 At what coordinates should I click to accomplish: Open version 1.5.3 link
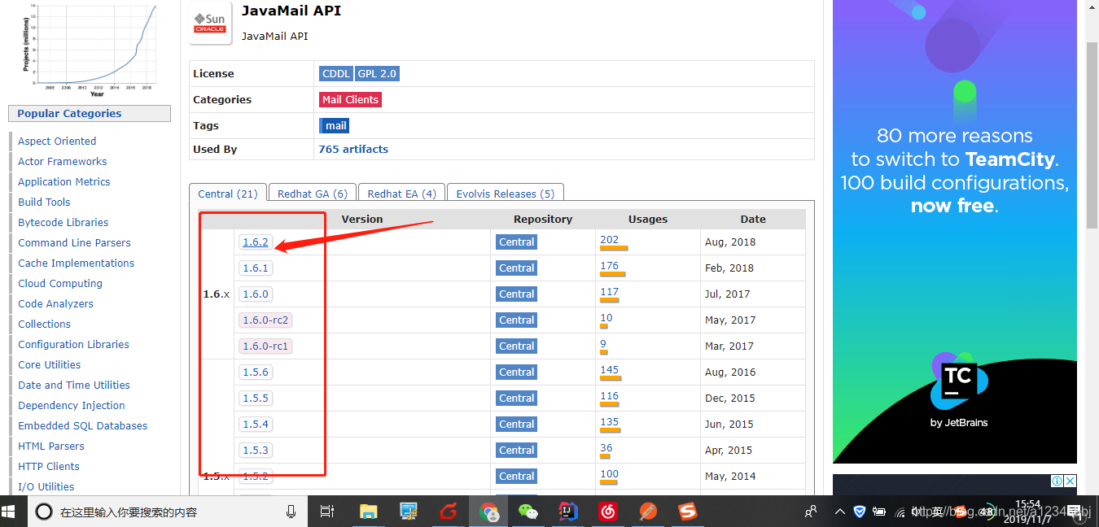pos(256,450)
